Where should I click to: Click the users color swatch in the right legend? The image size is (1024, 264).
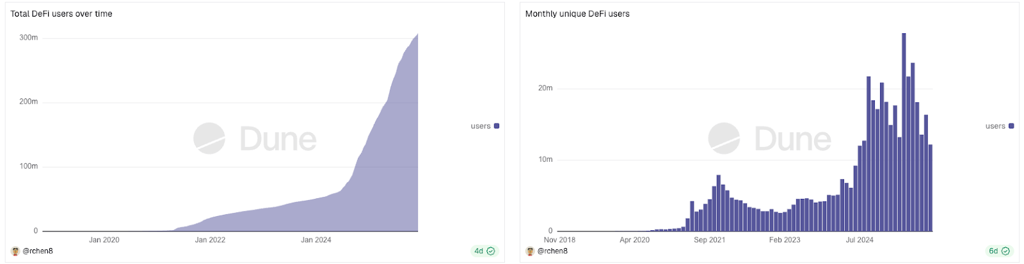click(1011, 126)
